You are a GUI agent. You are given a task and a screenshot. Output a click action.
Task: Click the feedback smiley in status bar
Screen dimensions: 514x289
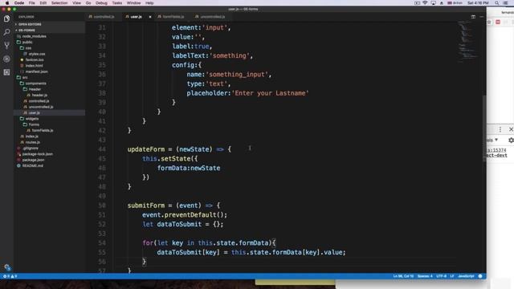(x=480, y=276)
